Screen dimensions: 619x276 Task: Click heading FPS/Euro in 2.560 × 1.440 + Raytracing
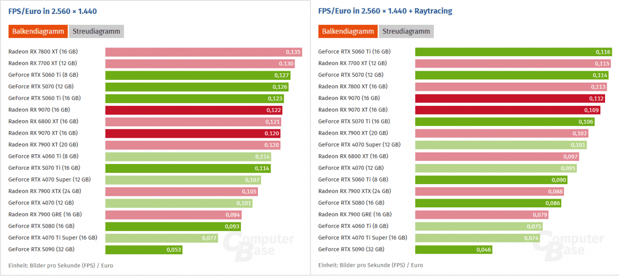385,11
